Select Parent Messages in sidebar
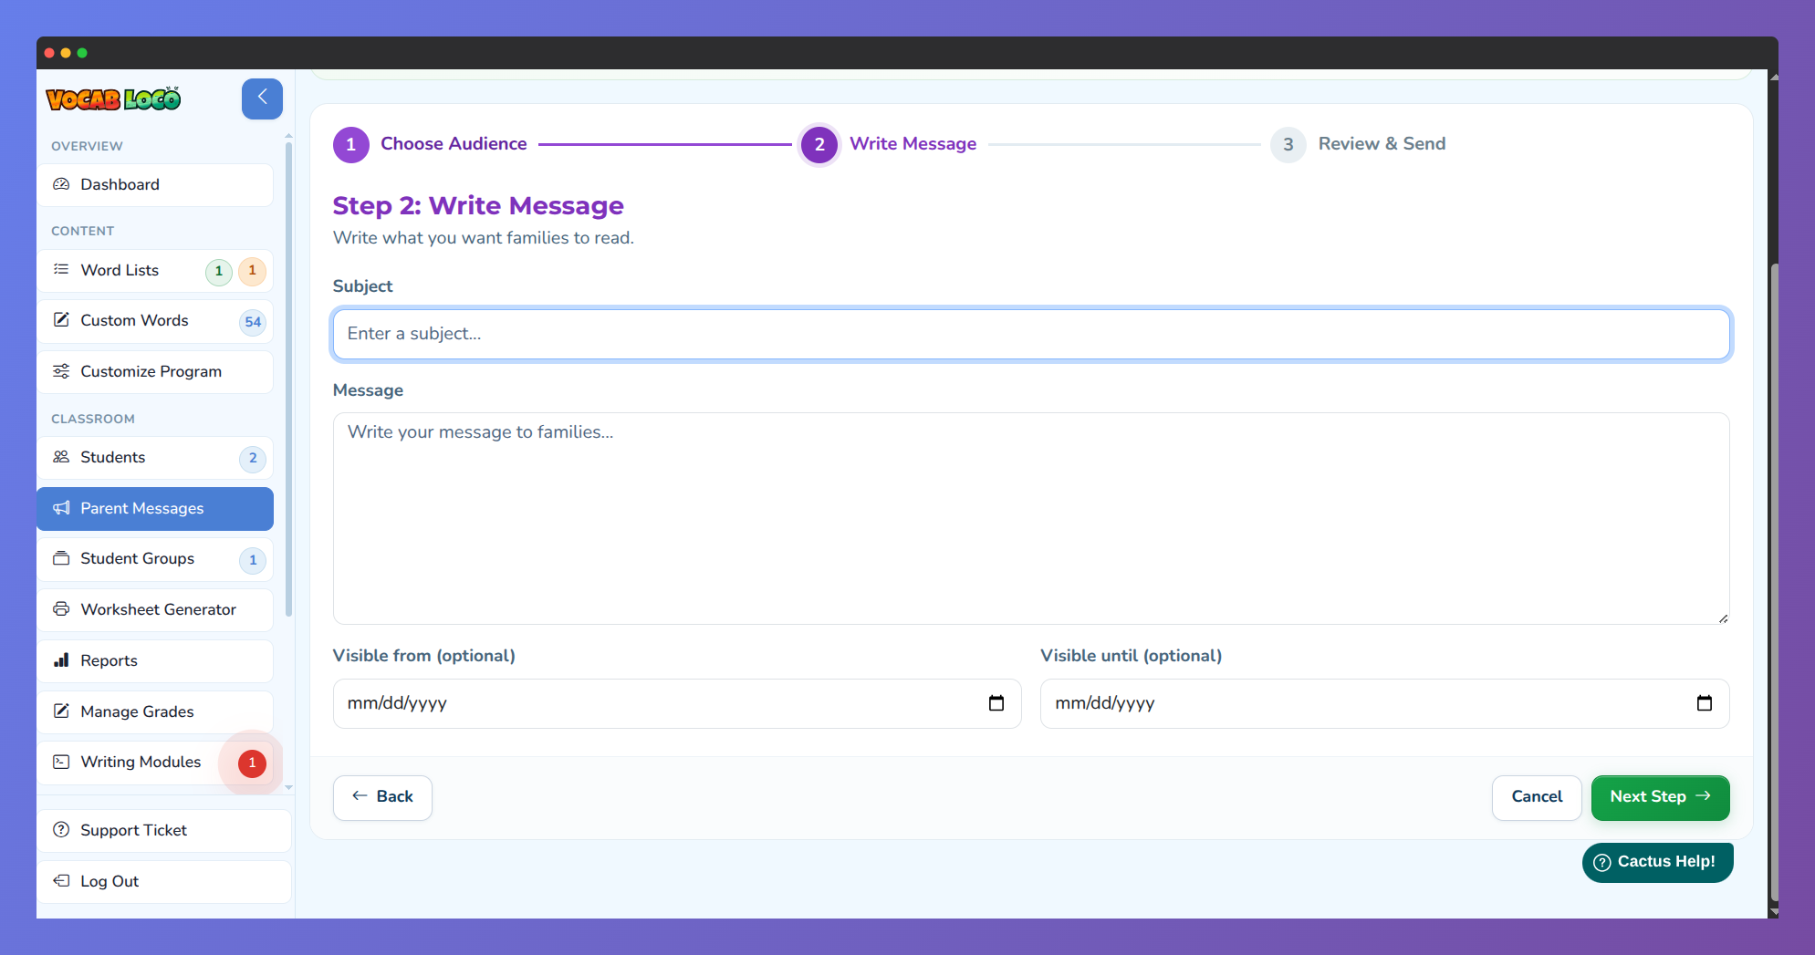The height and width of the screenshot is (955, 1815). pos(155,509)
